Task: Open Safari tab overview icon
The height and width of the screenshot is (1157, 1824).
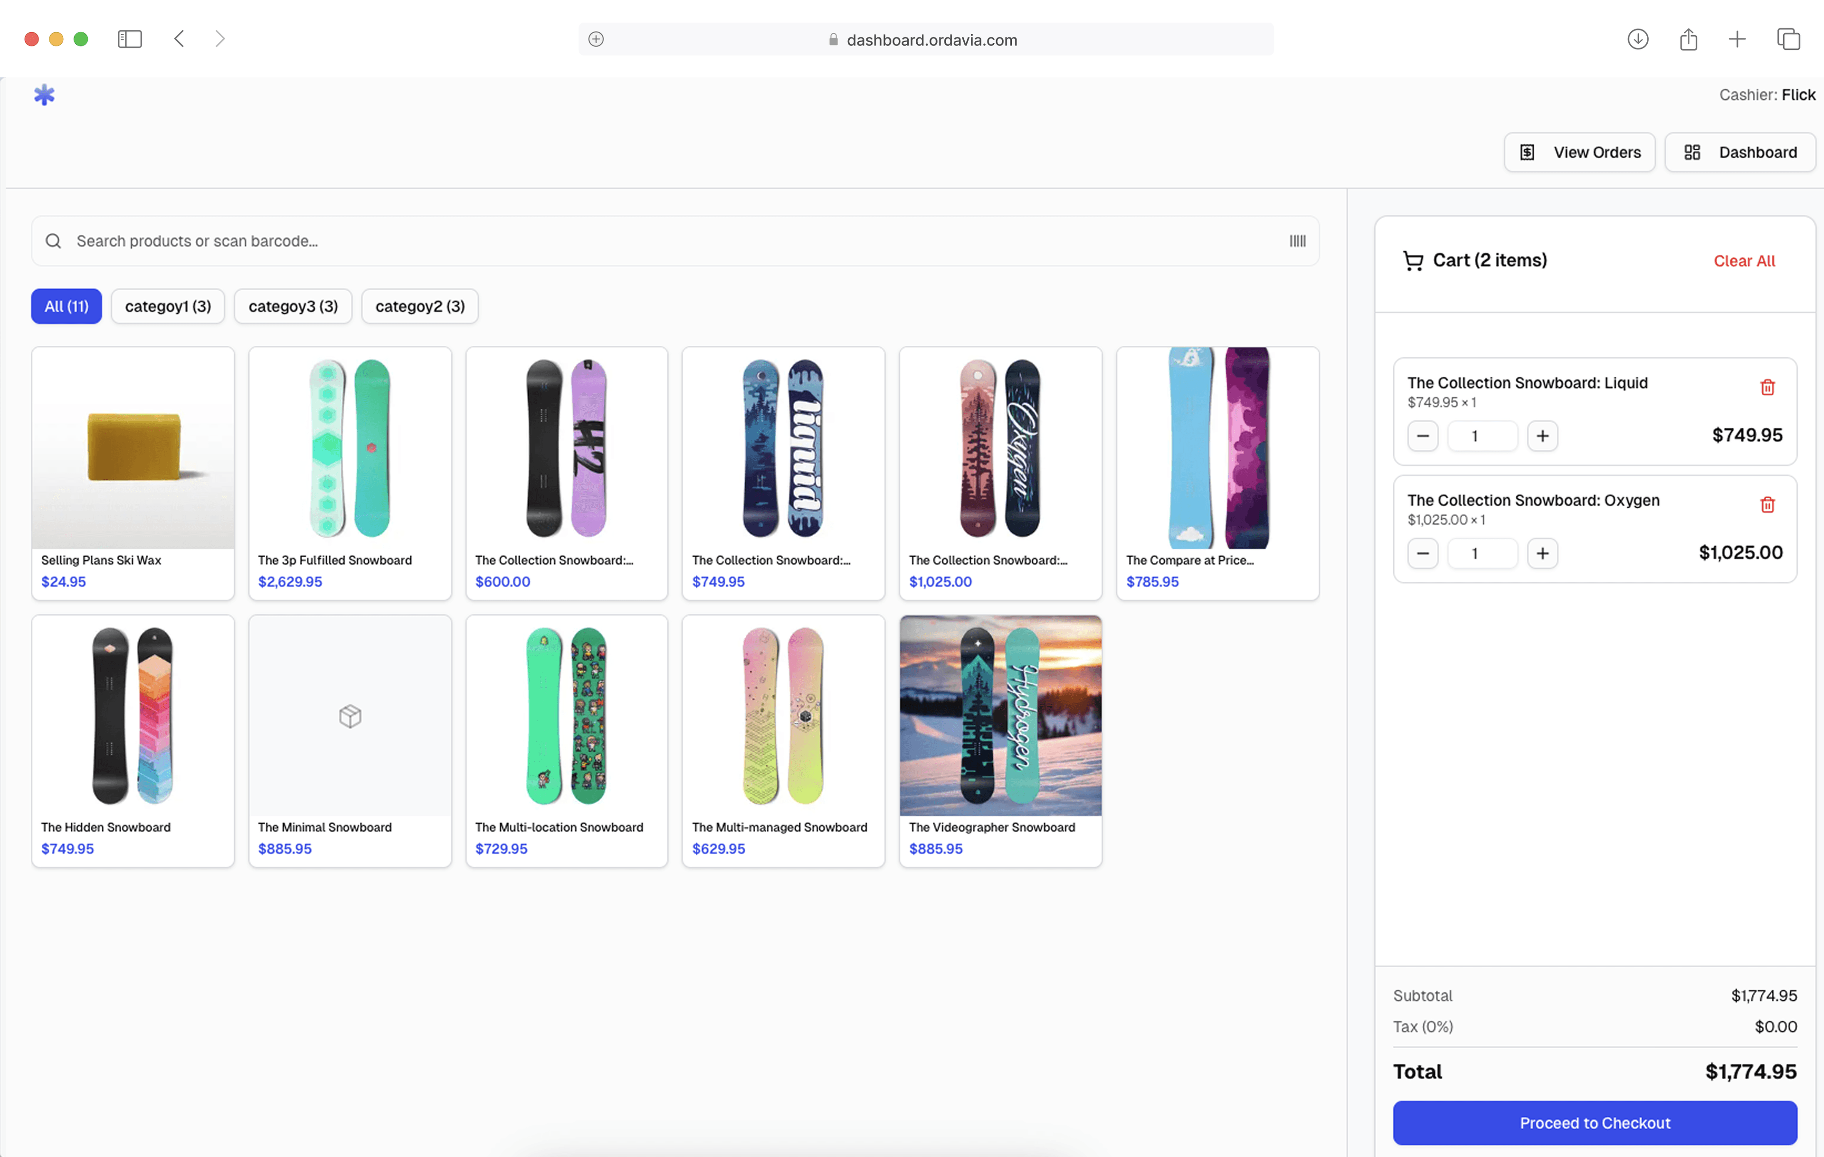Action: 1787,39
